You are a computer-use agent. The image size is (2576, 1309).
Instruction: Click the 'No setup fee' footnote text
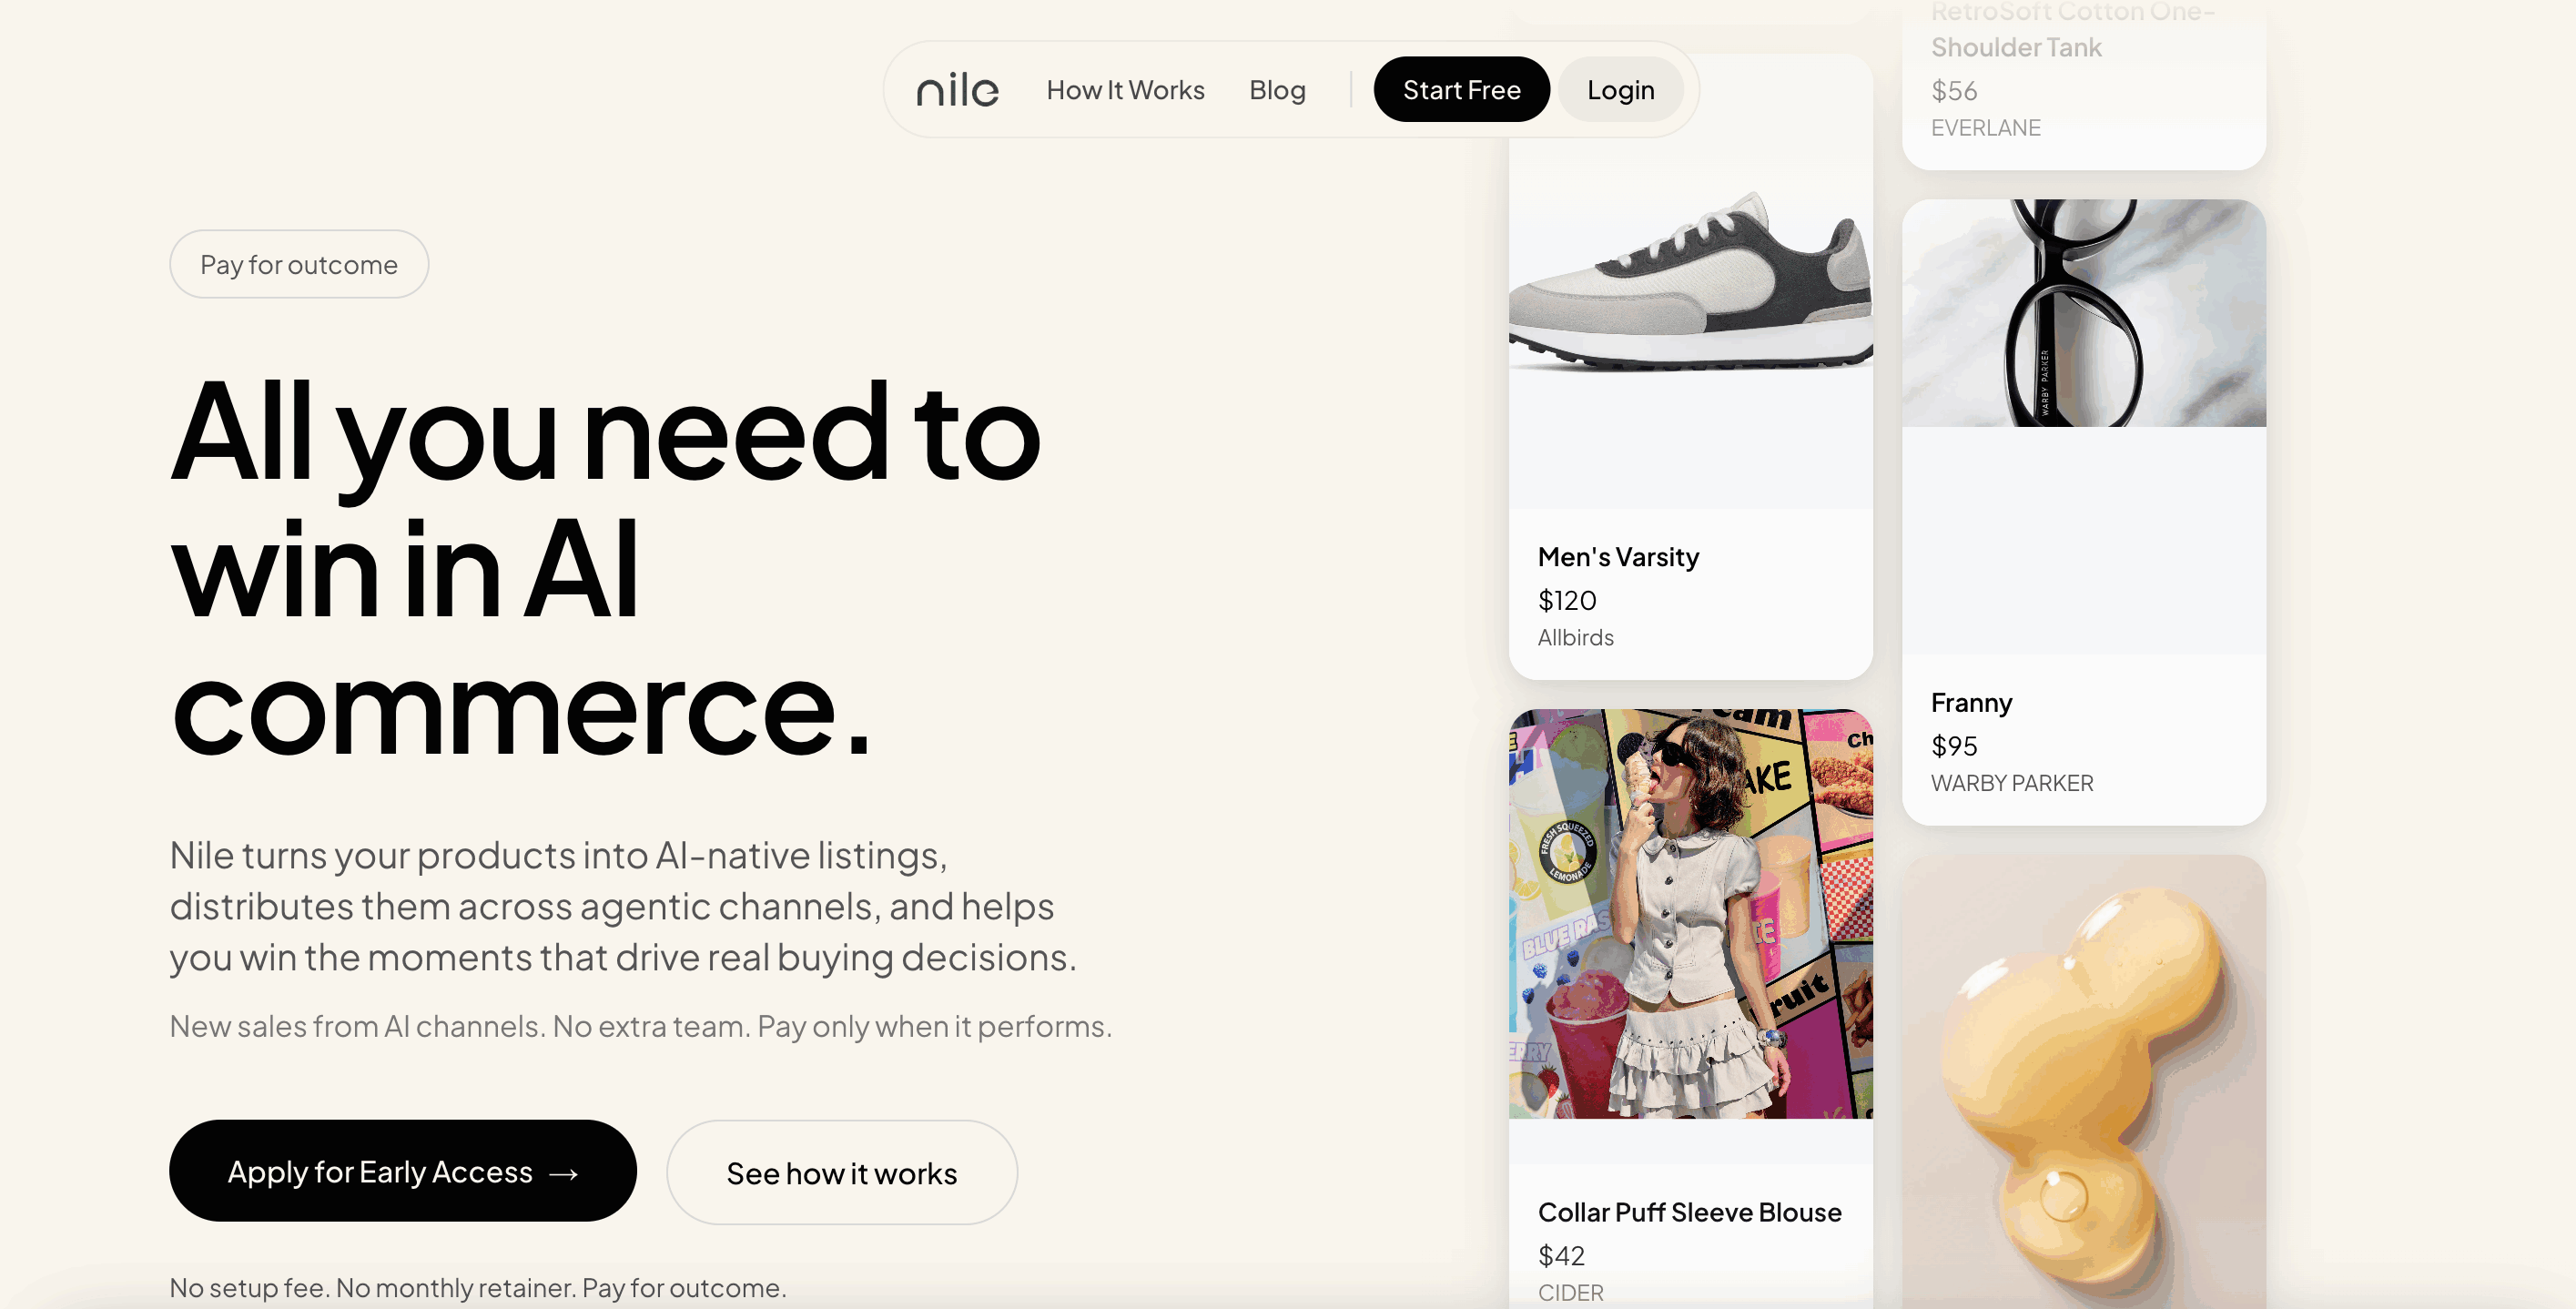point(478,1288)
